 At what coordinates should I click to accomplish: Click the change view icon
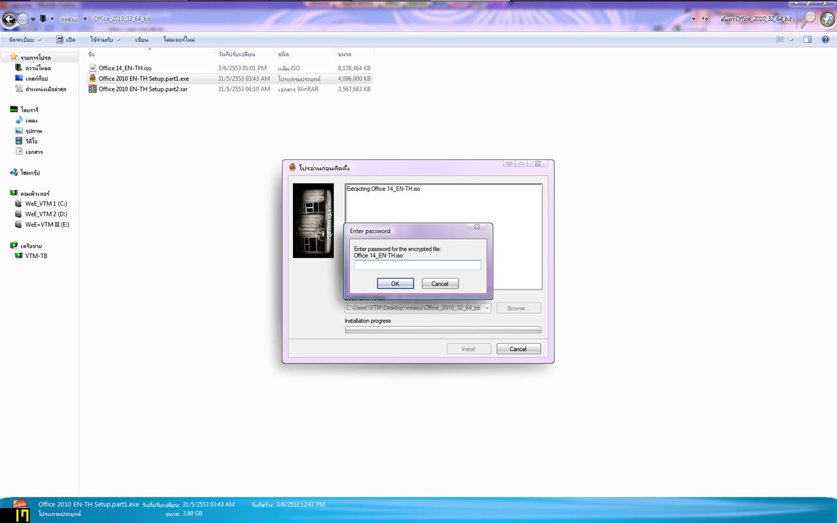tap(780, 40)
